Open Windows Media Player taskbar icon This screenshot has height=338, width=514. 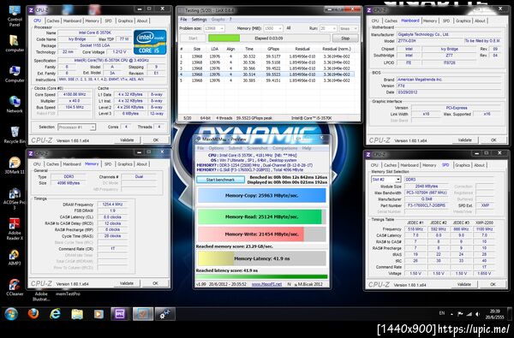[99, 314]
